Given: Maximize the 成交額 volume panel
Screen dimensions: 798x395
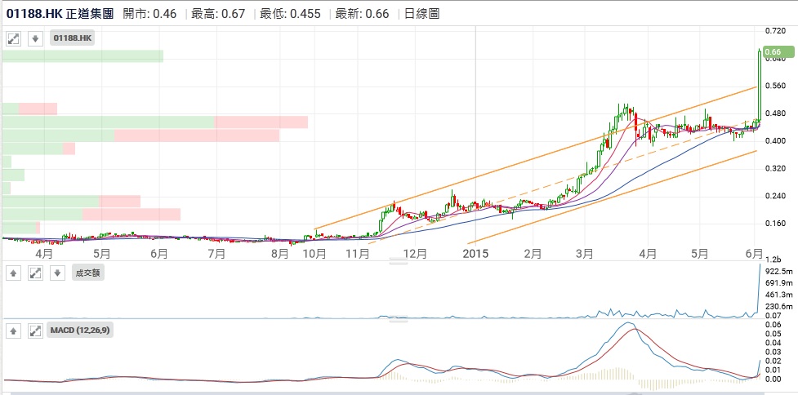Looking at the screenshot, I should click(x=34, y=273).
